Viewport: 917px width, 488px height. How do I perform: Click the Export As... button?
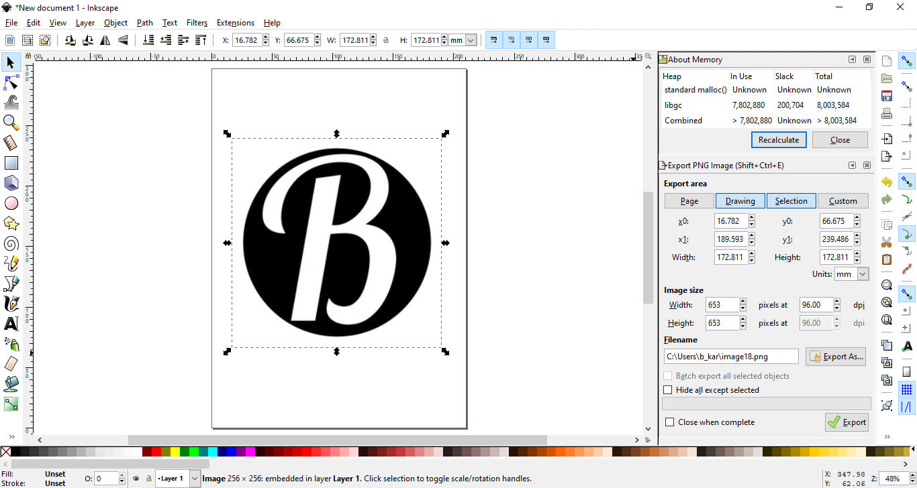836,357
